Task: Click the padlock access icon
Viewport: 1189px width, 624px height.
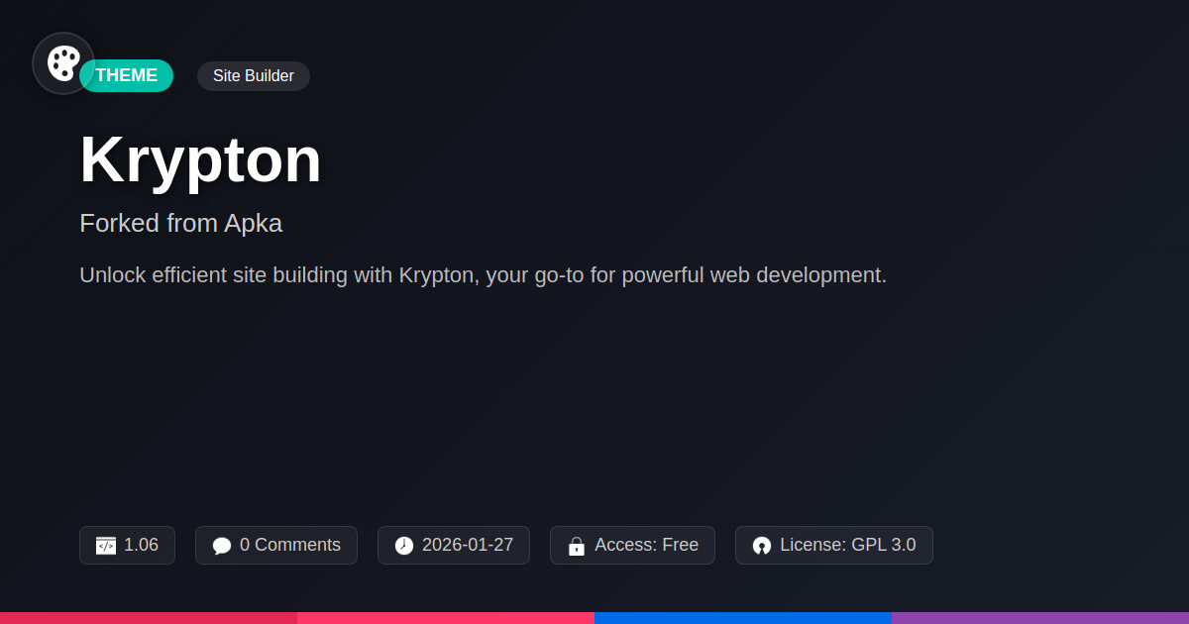Action: coord(577,546)
